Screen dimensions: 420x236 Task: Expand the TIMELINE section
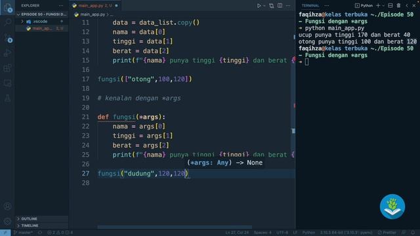[42, 226]
